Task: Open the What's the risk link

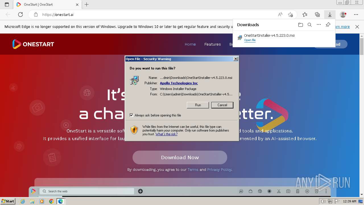Action: pos(166,134)
